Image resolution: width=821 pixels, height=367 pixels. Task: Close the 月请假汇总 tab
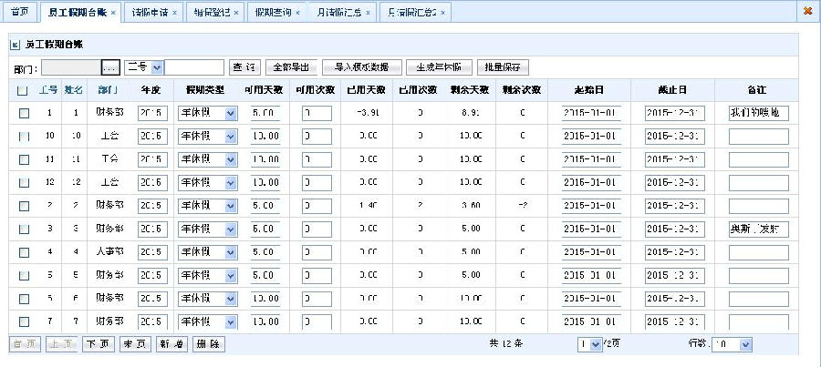click(368, 13)
